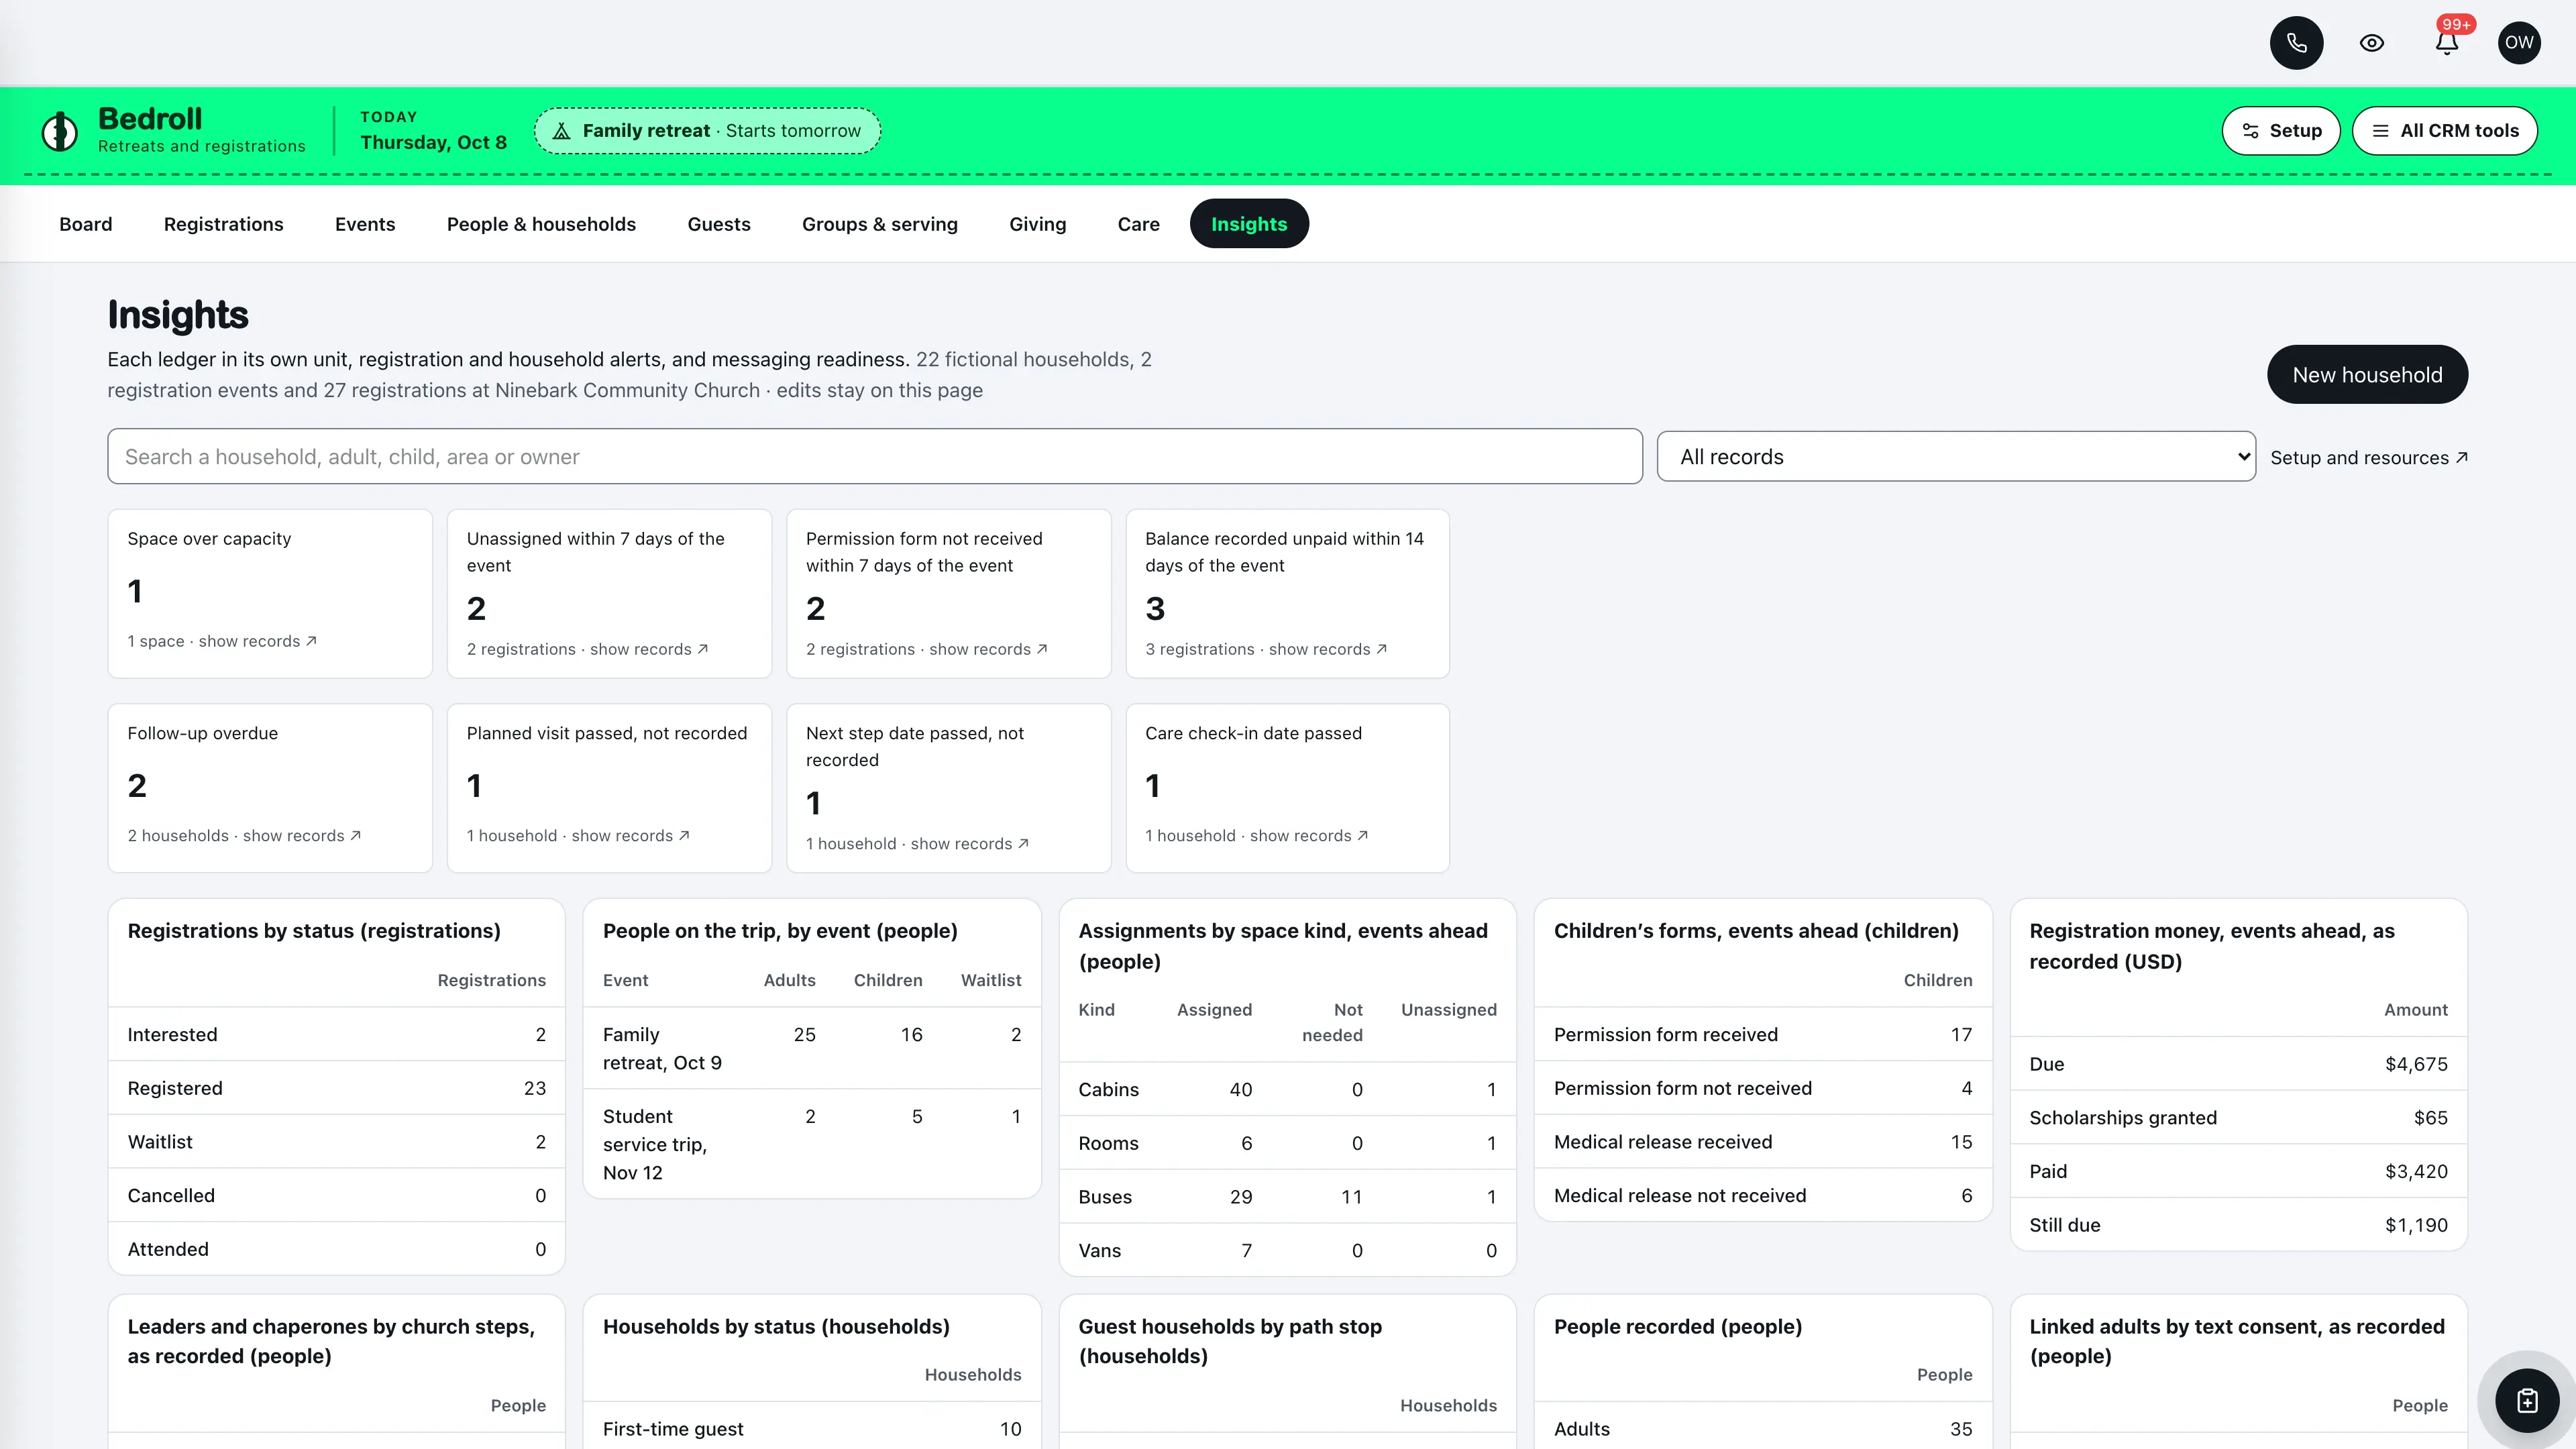Show records for Permission form not received

tap(927, 649)
